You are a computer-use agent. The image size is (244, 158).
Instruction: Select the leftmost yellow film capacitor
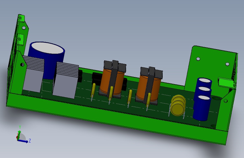point(93,90)
